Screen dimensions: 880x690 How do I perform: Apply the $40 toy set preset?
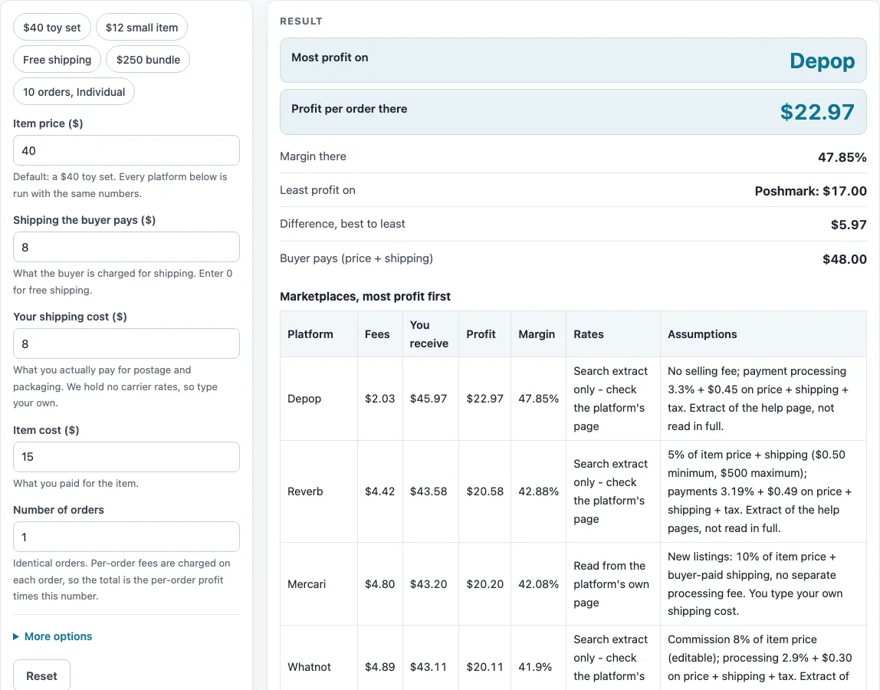[51, 28]
